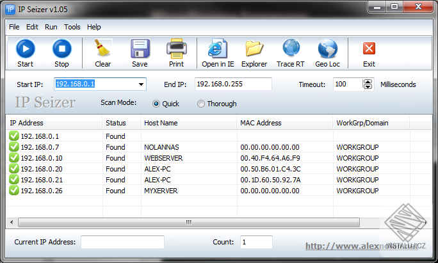Click the IP address 192.168.0.26 cell
438x263 pixels.
pyautogui.click(x=42, y=191)
